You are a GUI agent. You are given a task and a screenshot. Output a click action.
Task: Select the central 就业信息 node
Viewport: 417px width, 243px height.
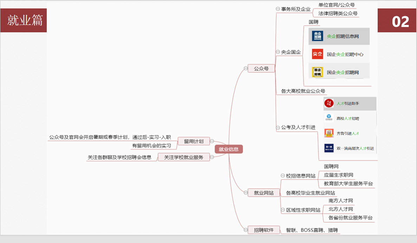[x=229, y=149]
